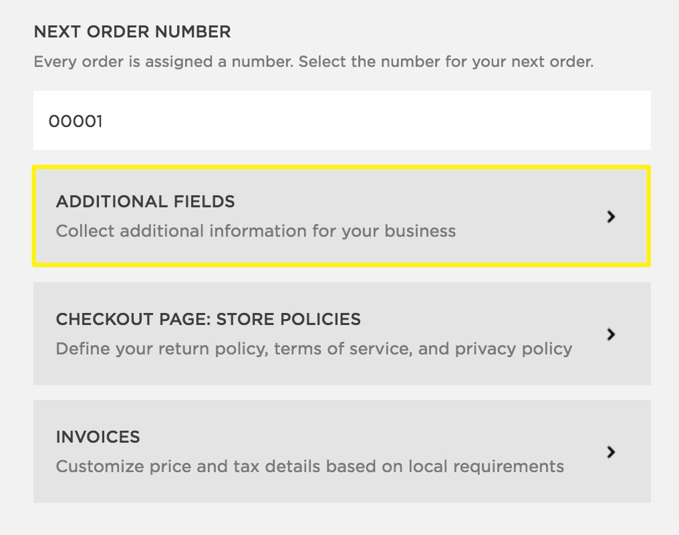Click the 00001 order number value
The image size is (679, 535).
click(x=76, y=121)
